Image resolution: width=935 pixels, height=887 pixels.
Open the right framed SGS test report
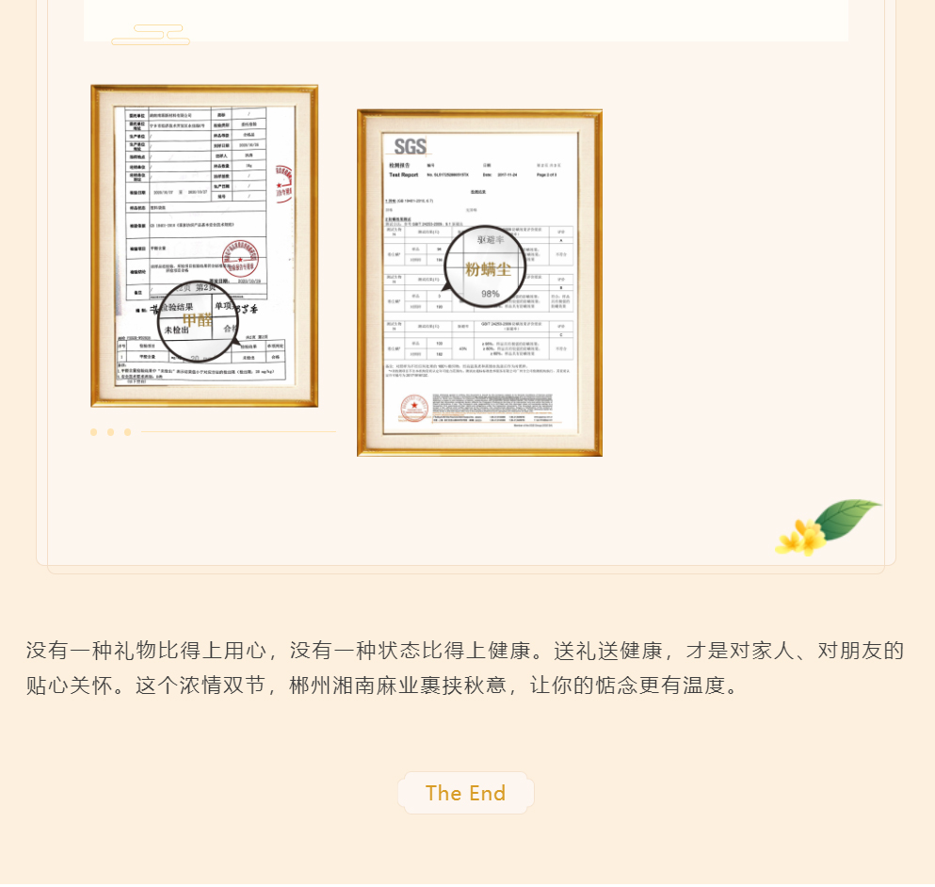[479, 282]
